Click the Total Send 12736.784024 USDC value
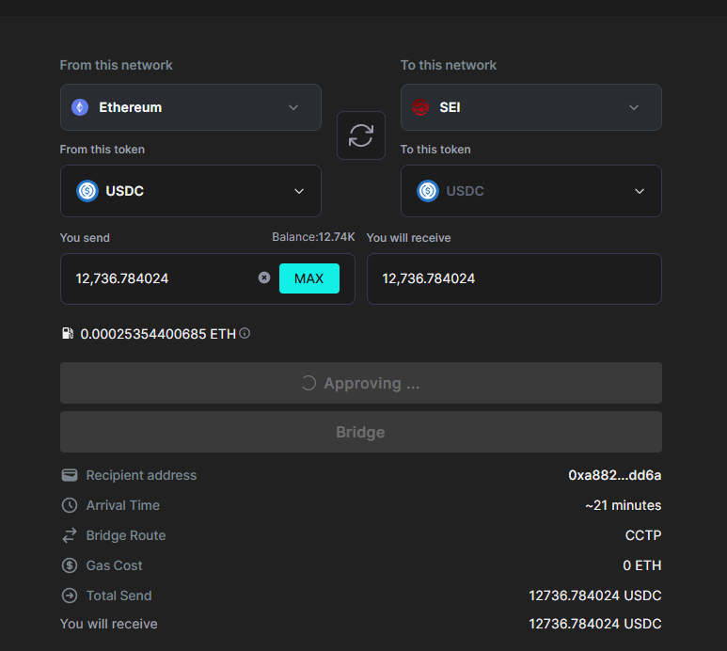This screenshot has width=727, height=651. (x=595, y=595)
